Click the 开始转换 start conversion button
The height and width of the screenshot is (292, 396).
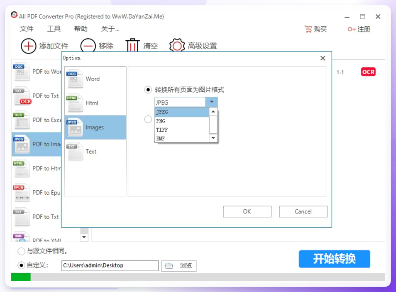click(x=335, y=259)
